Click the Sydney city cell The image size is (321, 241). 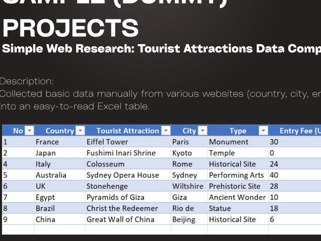click(189, 175)
